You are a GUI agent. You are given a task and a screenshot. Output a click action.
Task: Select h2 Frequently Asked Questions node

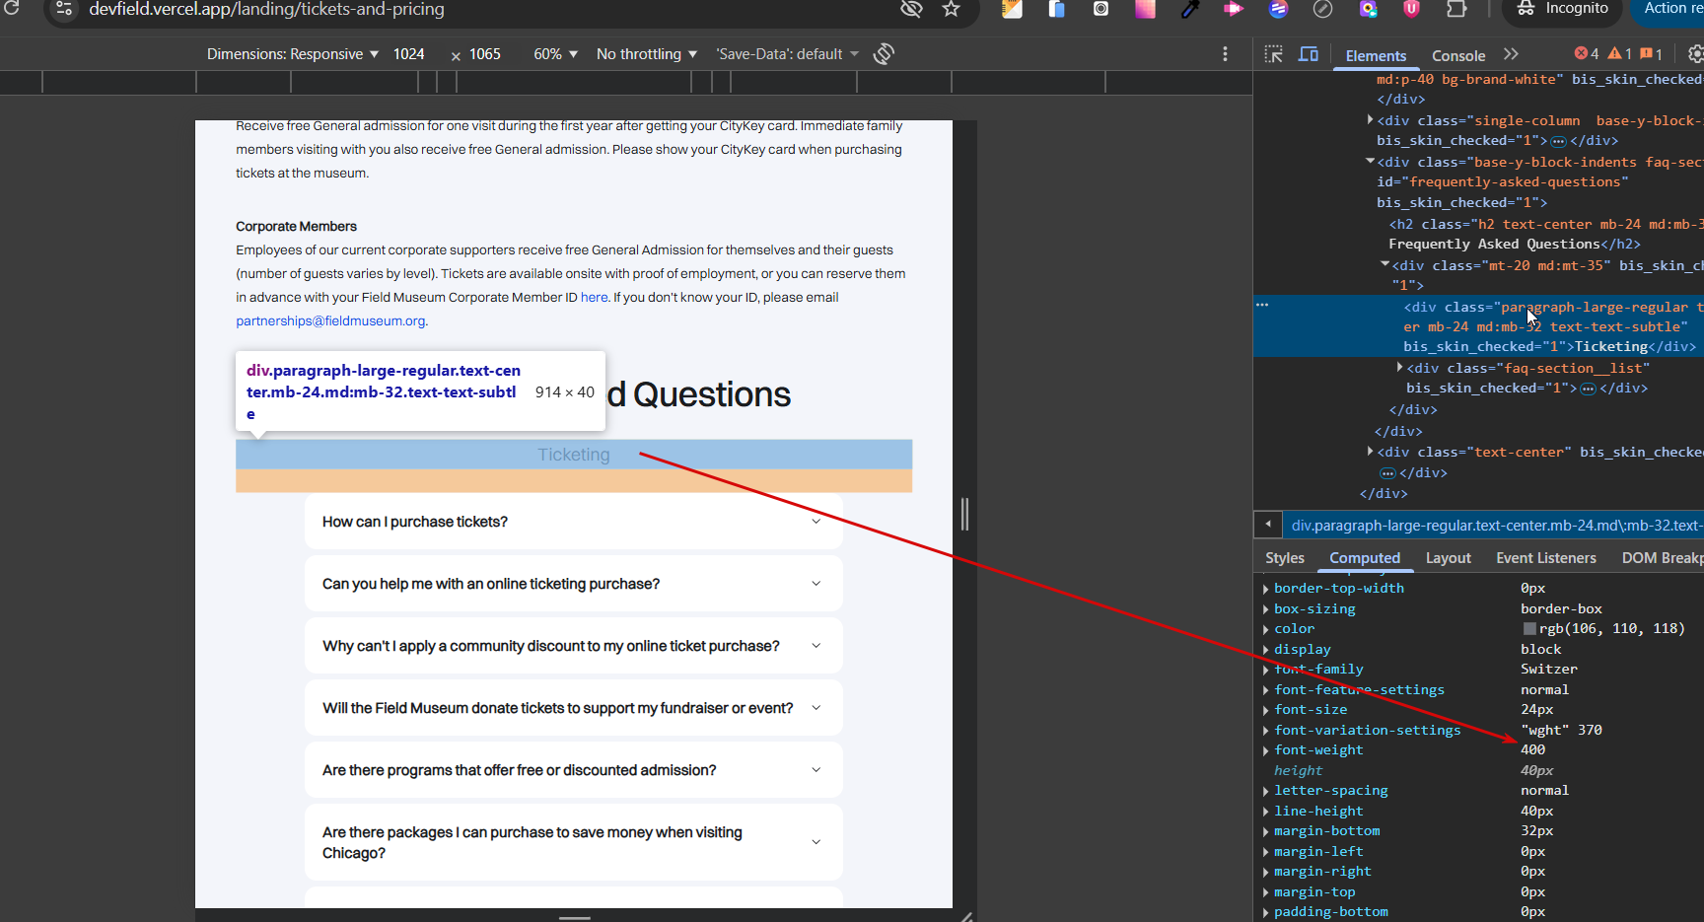point(1544,234)
